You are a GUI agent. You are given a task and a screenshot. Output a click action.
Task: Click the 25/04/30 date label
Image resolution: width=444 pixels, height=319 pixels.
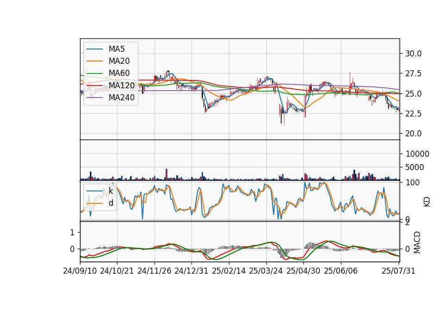point(303,271)
